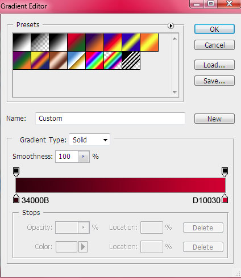Select the chrome gradient preset
This screenshot has width=241, height=278.
point(76,60)
